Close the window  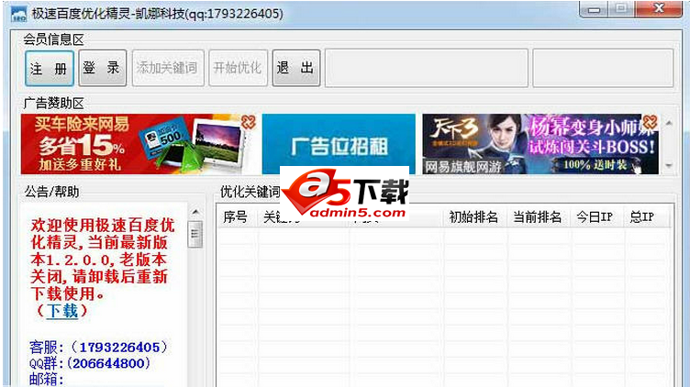[x=658, y=8]
